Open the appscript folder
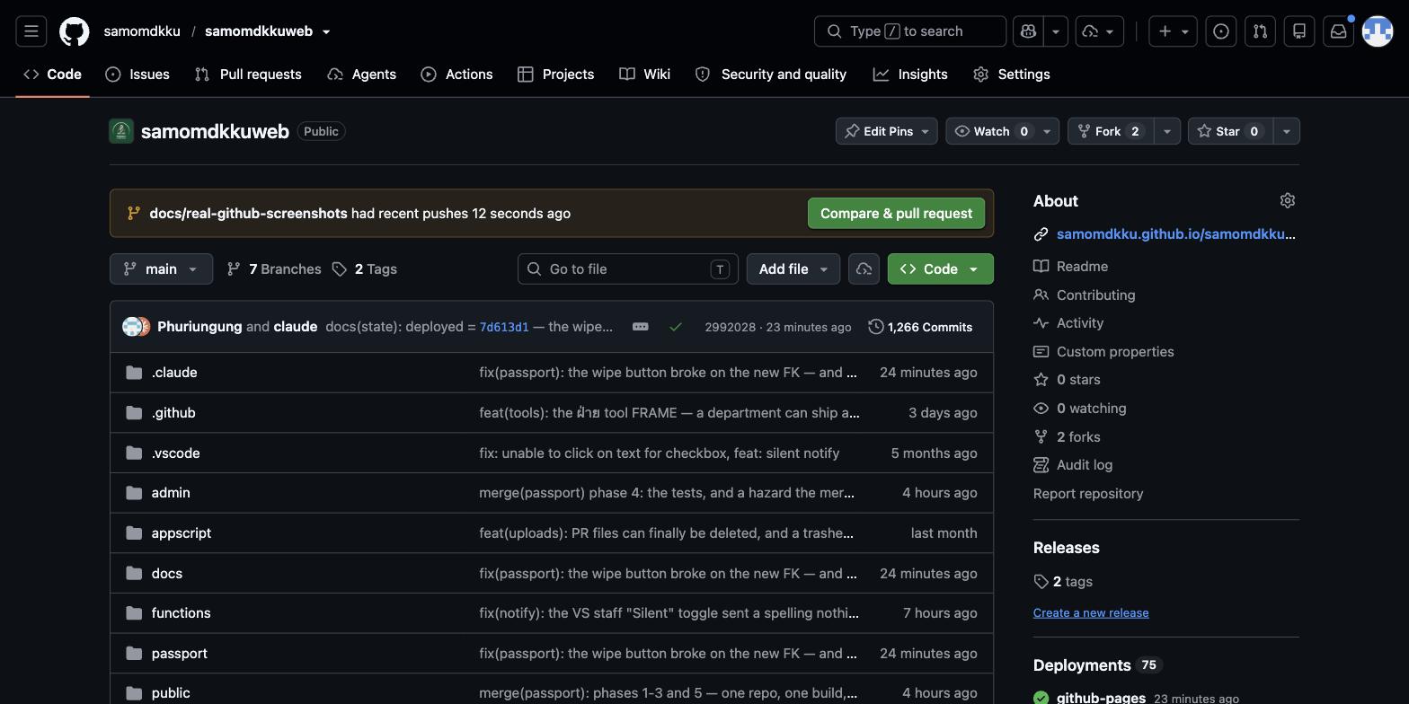This screenshot has width=1409, height=704. (182, 533)
